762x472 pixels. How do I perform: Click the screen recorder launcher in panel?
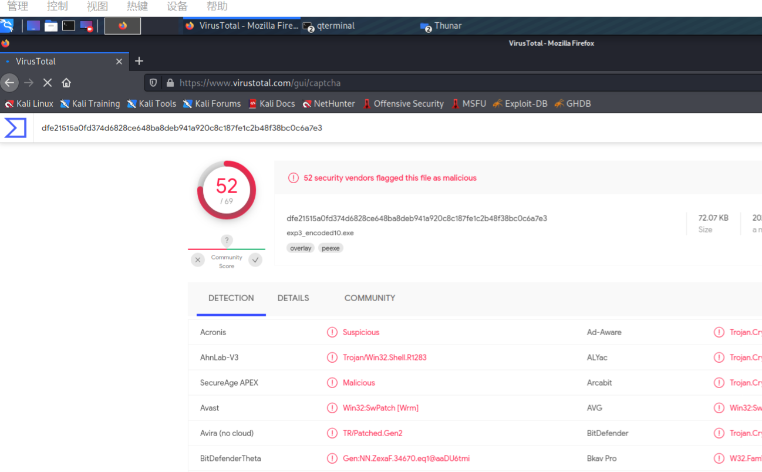[86, 26]
